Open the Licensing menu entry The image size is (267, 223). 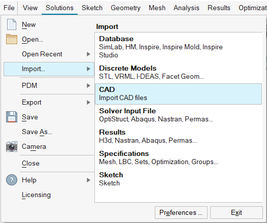pos(36,195)
